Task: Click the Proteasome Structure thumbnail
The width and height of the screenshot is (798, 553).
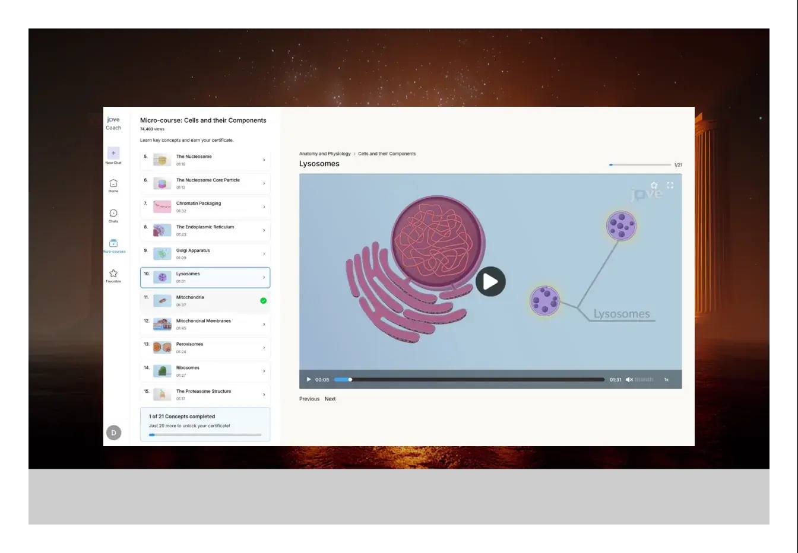Action: click(162, 395)
